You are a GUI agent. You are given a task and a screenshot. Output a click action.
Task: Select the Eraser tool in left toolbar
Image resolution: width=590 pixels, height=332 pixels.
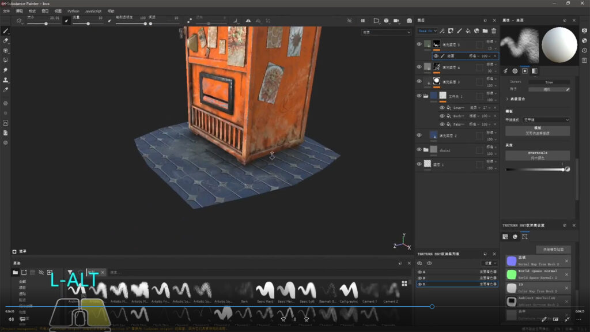click(x=6, y=40)
